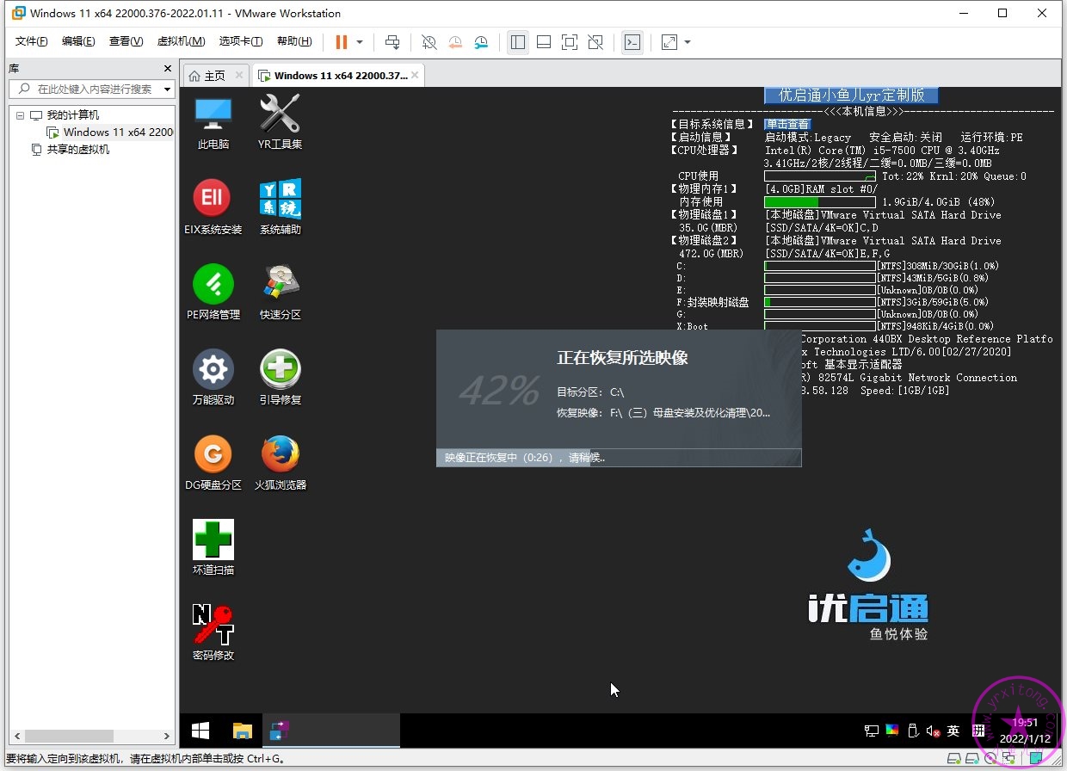Toggle the library sidebar view icon
This screenshot has width=1067, height=771.
tap(518, 41)
